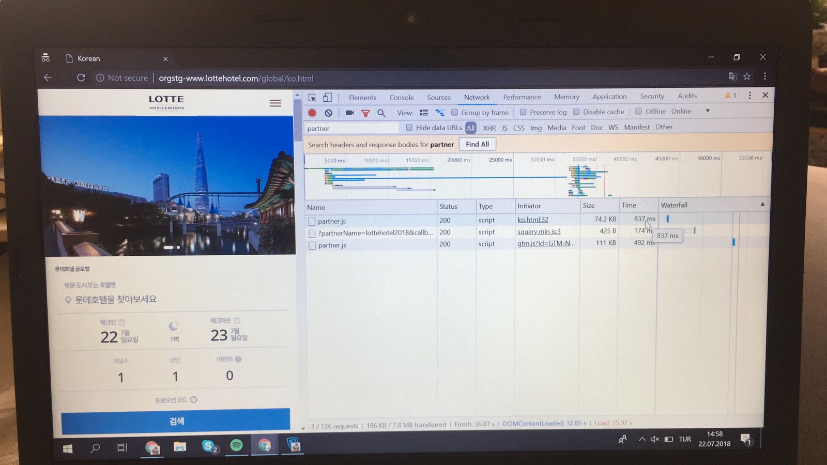Open network search magnifier icon
Screen dimensions: 827x465
point(381,113)
